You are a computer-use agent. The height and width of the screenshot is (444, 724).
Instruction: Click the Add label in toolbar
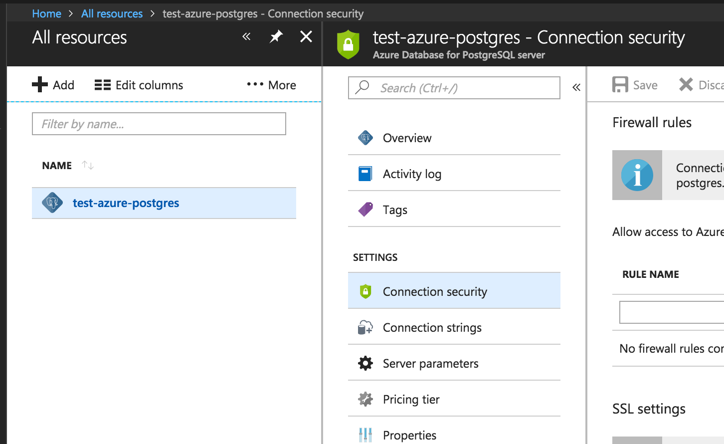pos(63,85)
